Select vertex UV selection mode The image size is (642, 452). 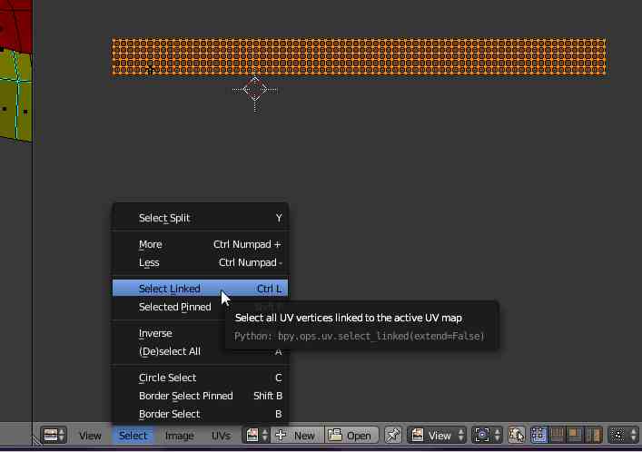(x=538, y=435)
